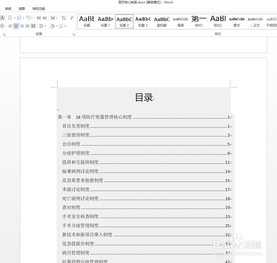Open the 审阅 ribbon tab
This screenshot has height=263, width=277.
tap(8, 9)
